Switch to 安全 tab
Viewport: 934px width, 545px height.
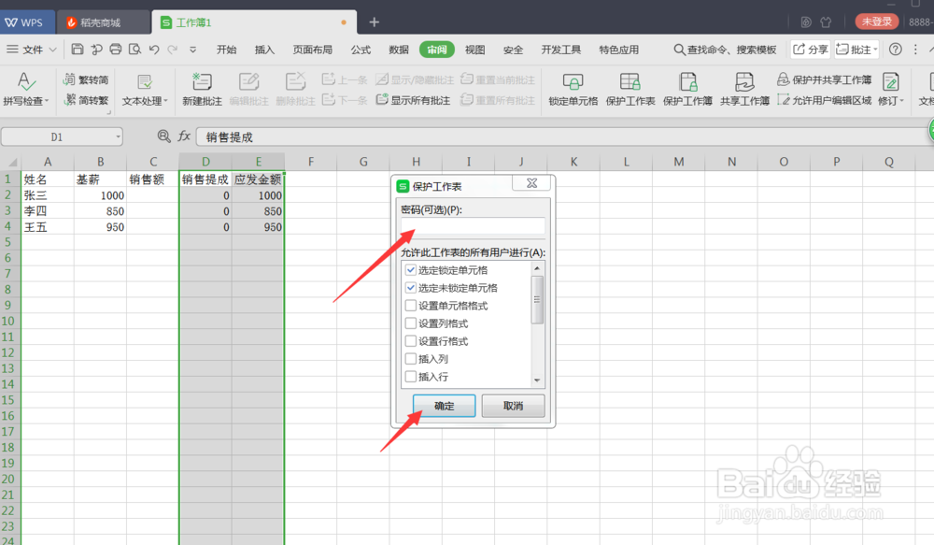click(x=513, y=50)
